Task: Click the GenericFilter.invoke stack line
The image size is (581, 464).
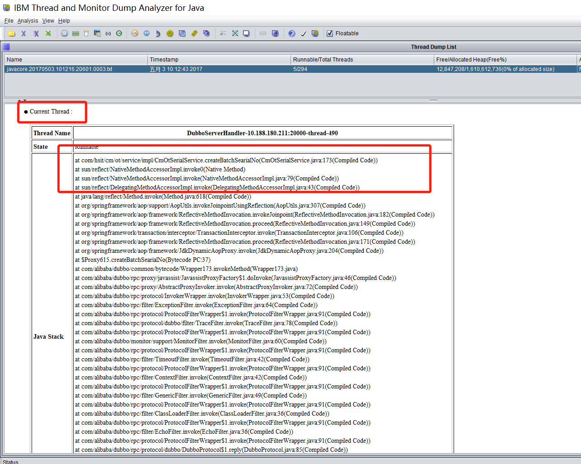Action: click(x=191, y=395)
